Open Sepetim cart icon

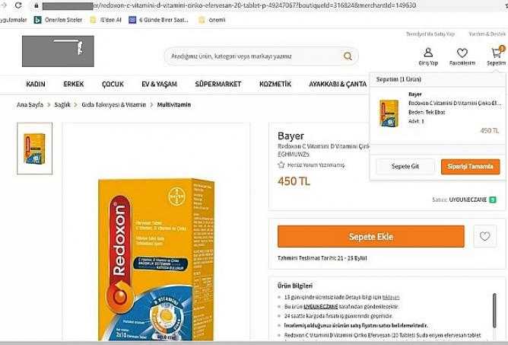point(497,53)
